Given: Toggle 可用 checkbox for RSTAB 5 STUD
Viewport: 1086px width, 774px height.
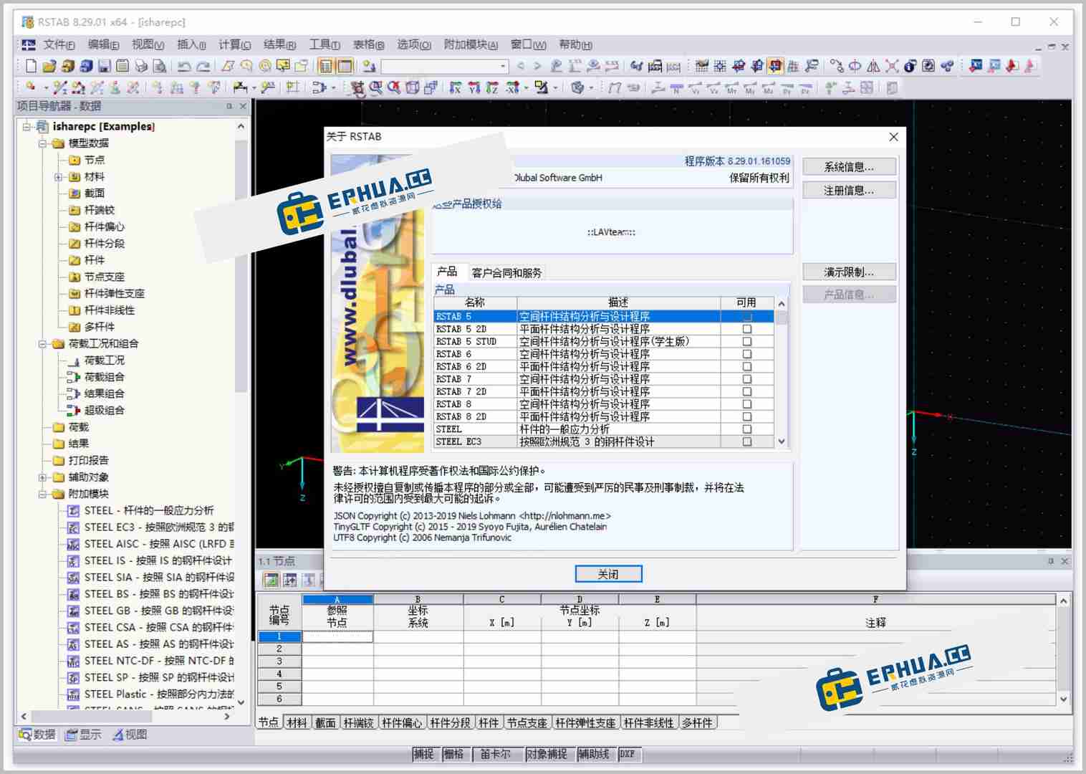Looking at the screenshot, I should 747,341.
